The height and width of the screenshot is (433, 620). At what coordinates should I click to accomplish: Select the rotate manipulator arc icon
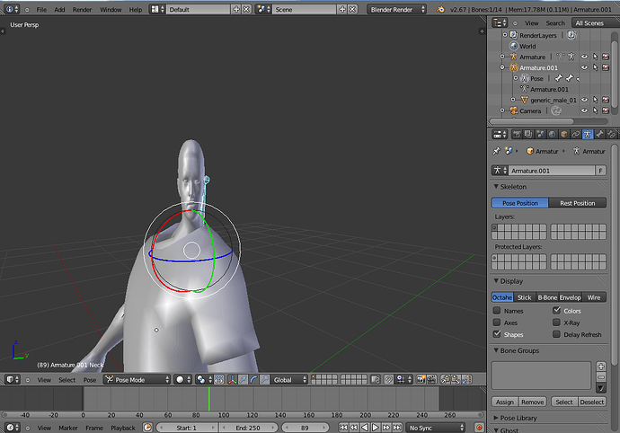coord(254,380)
